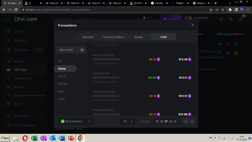Click the Telegram icon on the right
The width and height of the screenshot is (252, 142).
220,44
